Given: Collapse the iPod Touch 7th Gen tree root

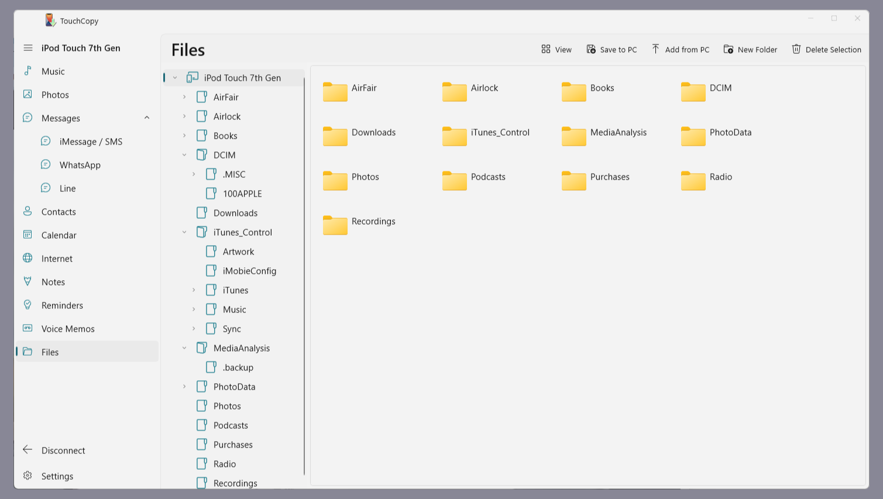Looking at the screenshot, I should click(x=175, y=78).
